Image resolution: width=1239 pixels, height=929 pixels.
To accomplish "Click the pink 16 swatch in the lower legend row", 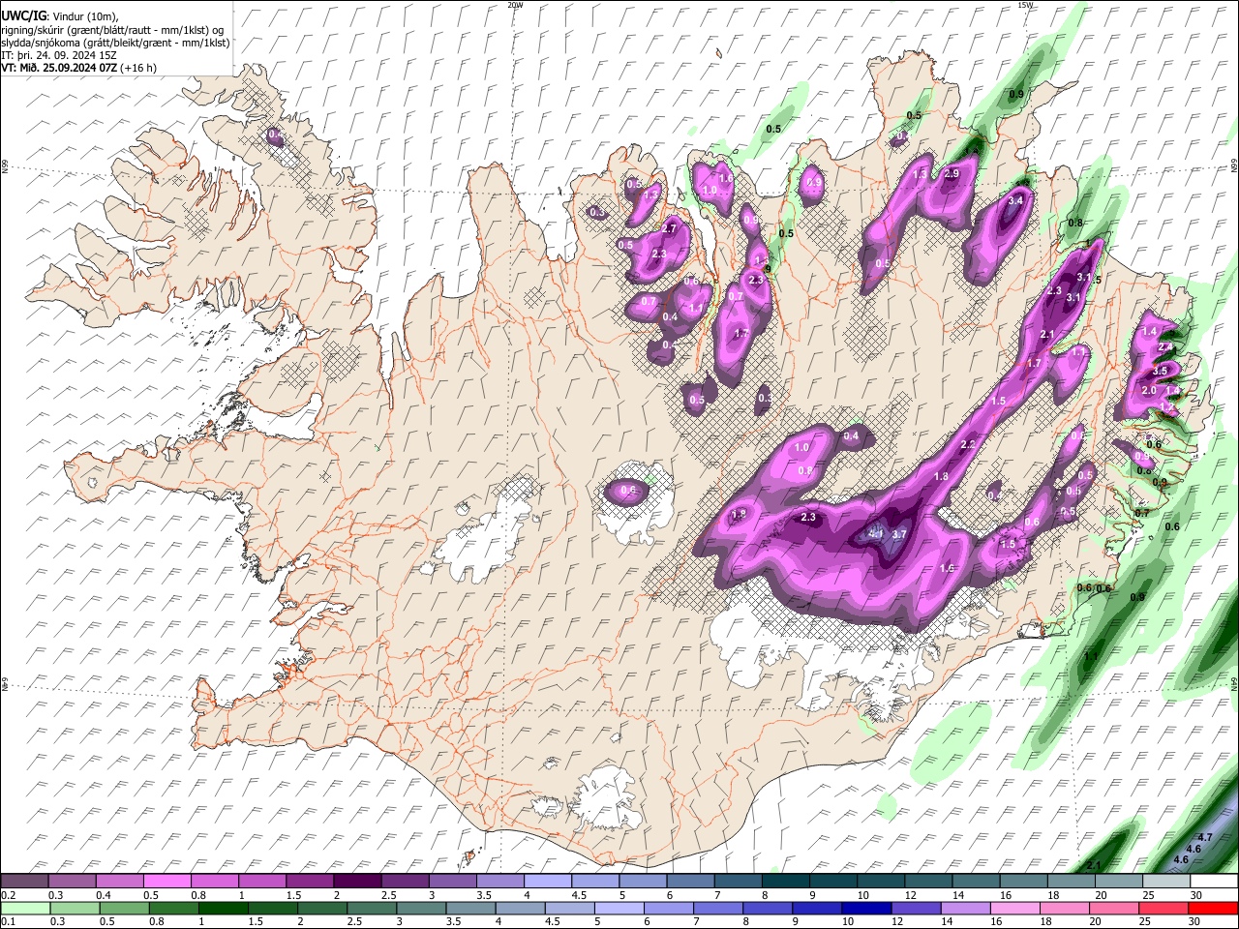I will pyautogui.click(x=1015, y=909).
